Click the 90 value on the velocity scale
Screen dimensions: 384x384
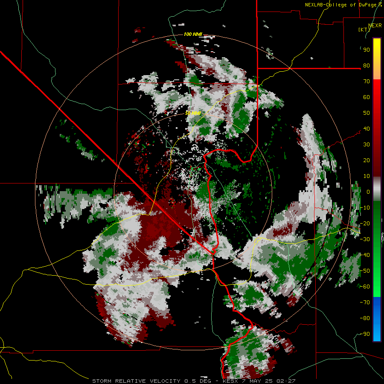click(x=367, y=50)
